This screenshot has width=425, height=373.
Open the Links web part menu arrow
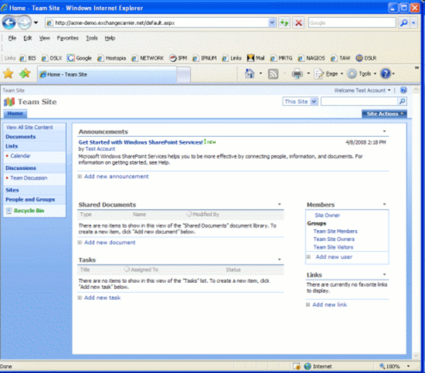(x=385, y=274)
